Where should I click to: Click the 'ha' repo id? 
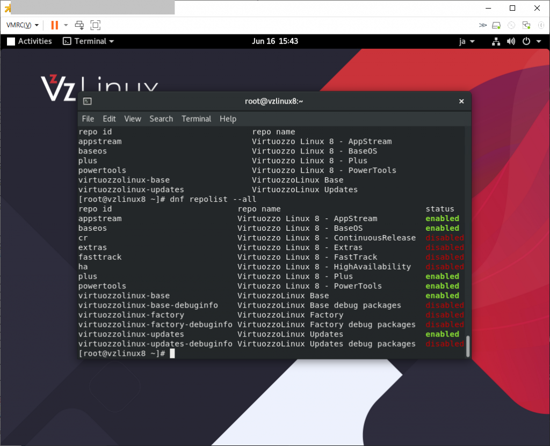tap(83, 267)
